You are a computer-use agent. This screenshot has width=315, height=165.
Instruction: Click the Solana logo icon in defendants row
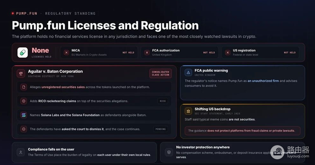[24, 115]
